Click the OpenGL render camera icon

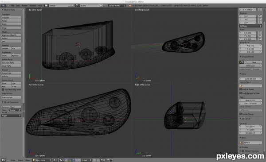point(108,160)
